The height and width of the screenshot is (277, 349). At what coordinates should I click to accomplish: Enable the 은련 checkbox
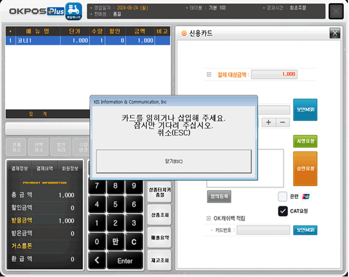click(283, 196)
